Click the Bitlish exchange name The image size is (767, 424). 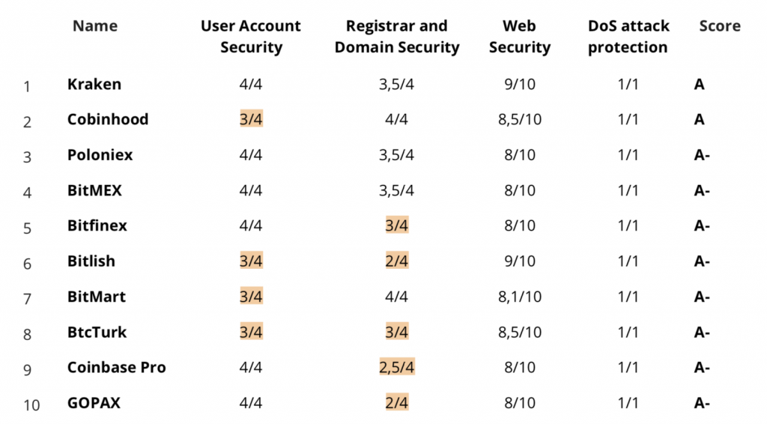click(x=91, y=261)
